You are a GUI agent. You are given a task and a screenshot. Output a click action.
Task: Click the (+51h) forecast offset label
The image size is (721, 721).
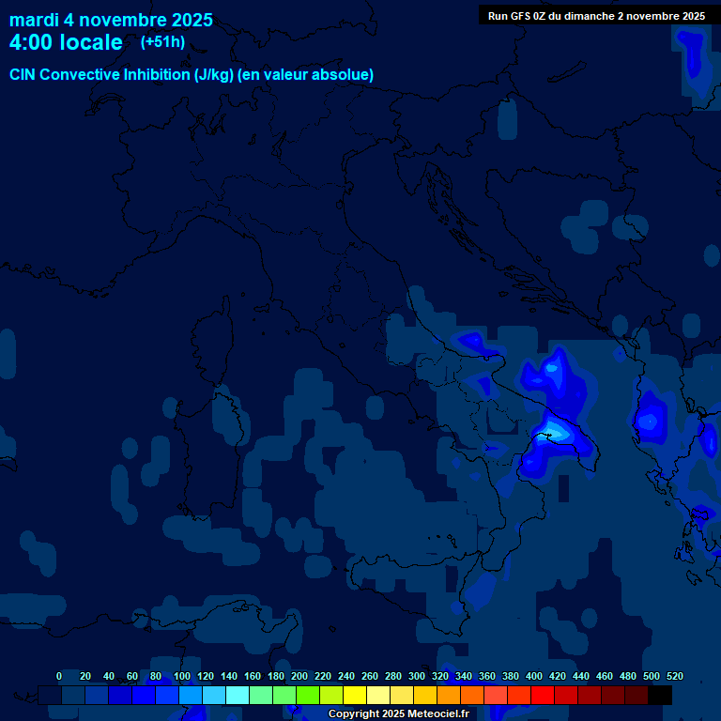click(162, 42)
